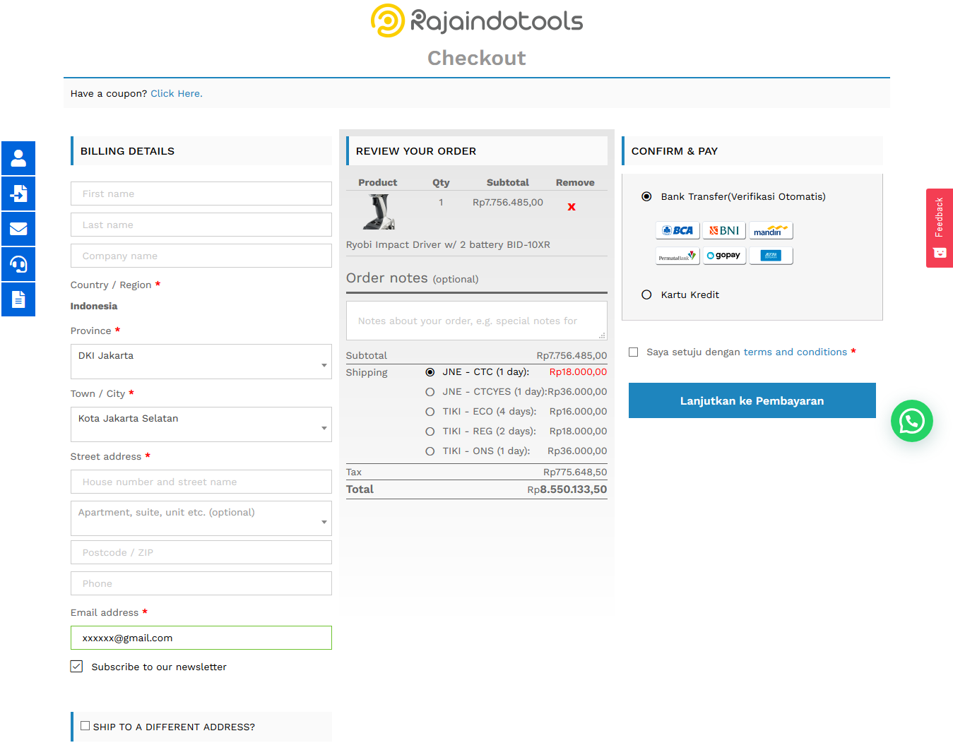This screenshot has width=953, height=750.
Task: Focus the Phone field
Action: tap(201, 583)
